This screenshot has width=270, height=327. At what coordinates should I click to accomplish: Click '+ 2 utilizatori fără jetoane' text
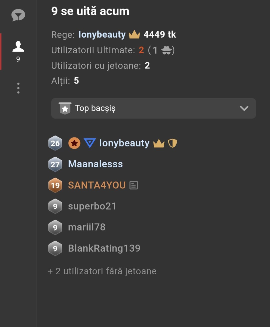[x=102, y=271]
